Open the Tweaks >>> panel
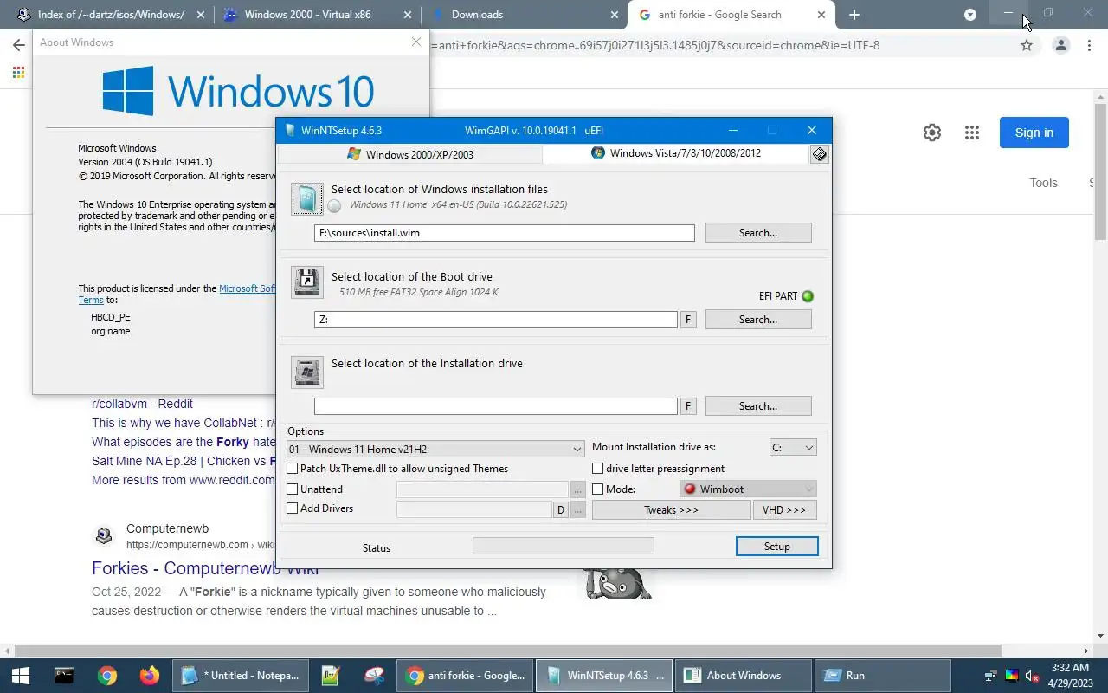1108x693 pixels. (x=671, y=510)
